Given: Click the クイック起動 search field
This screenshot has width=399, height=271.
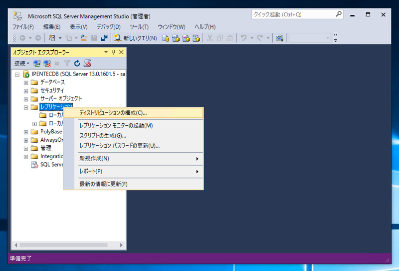Looking at the screenshot, I should click(x=297, y=14).
